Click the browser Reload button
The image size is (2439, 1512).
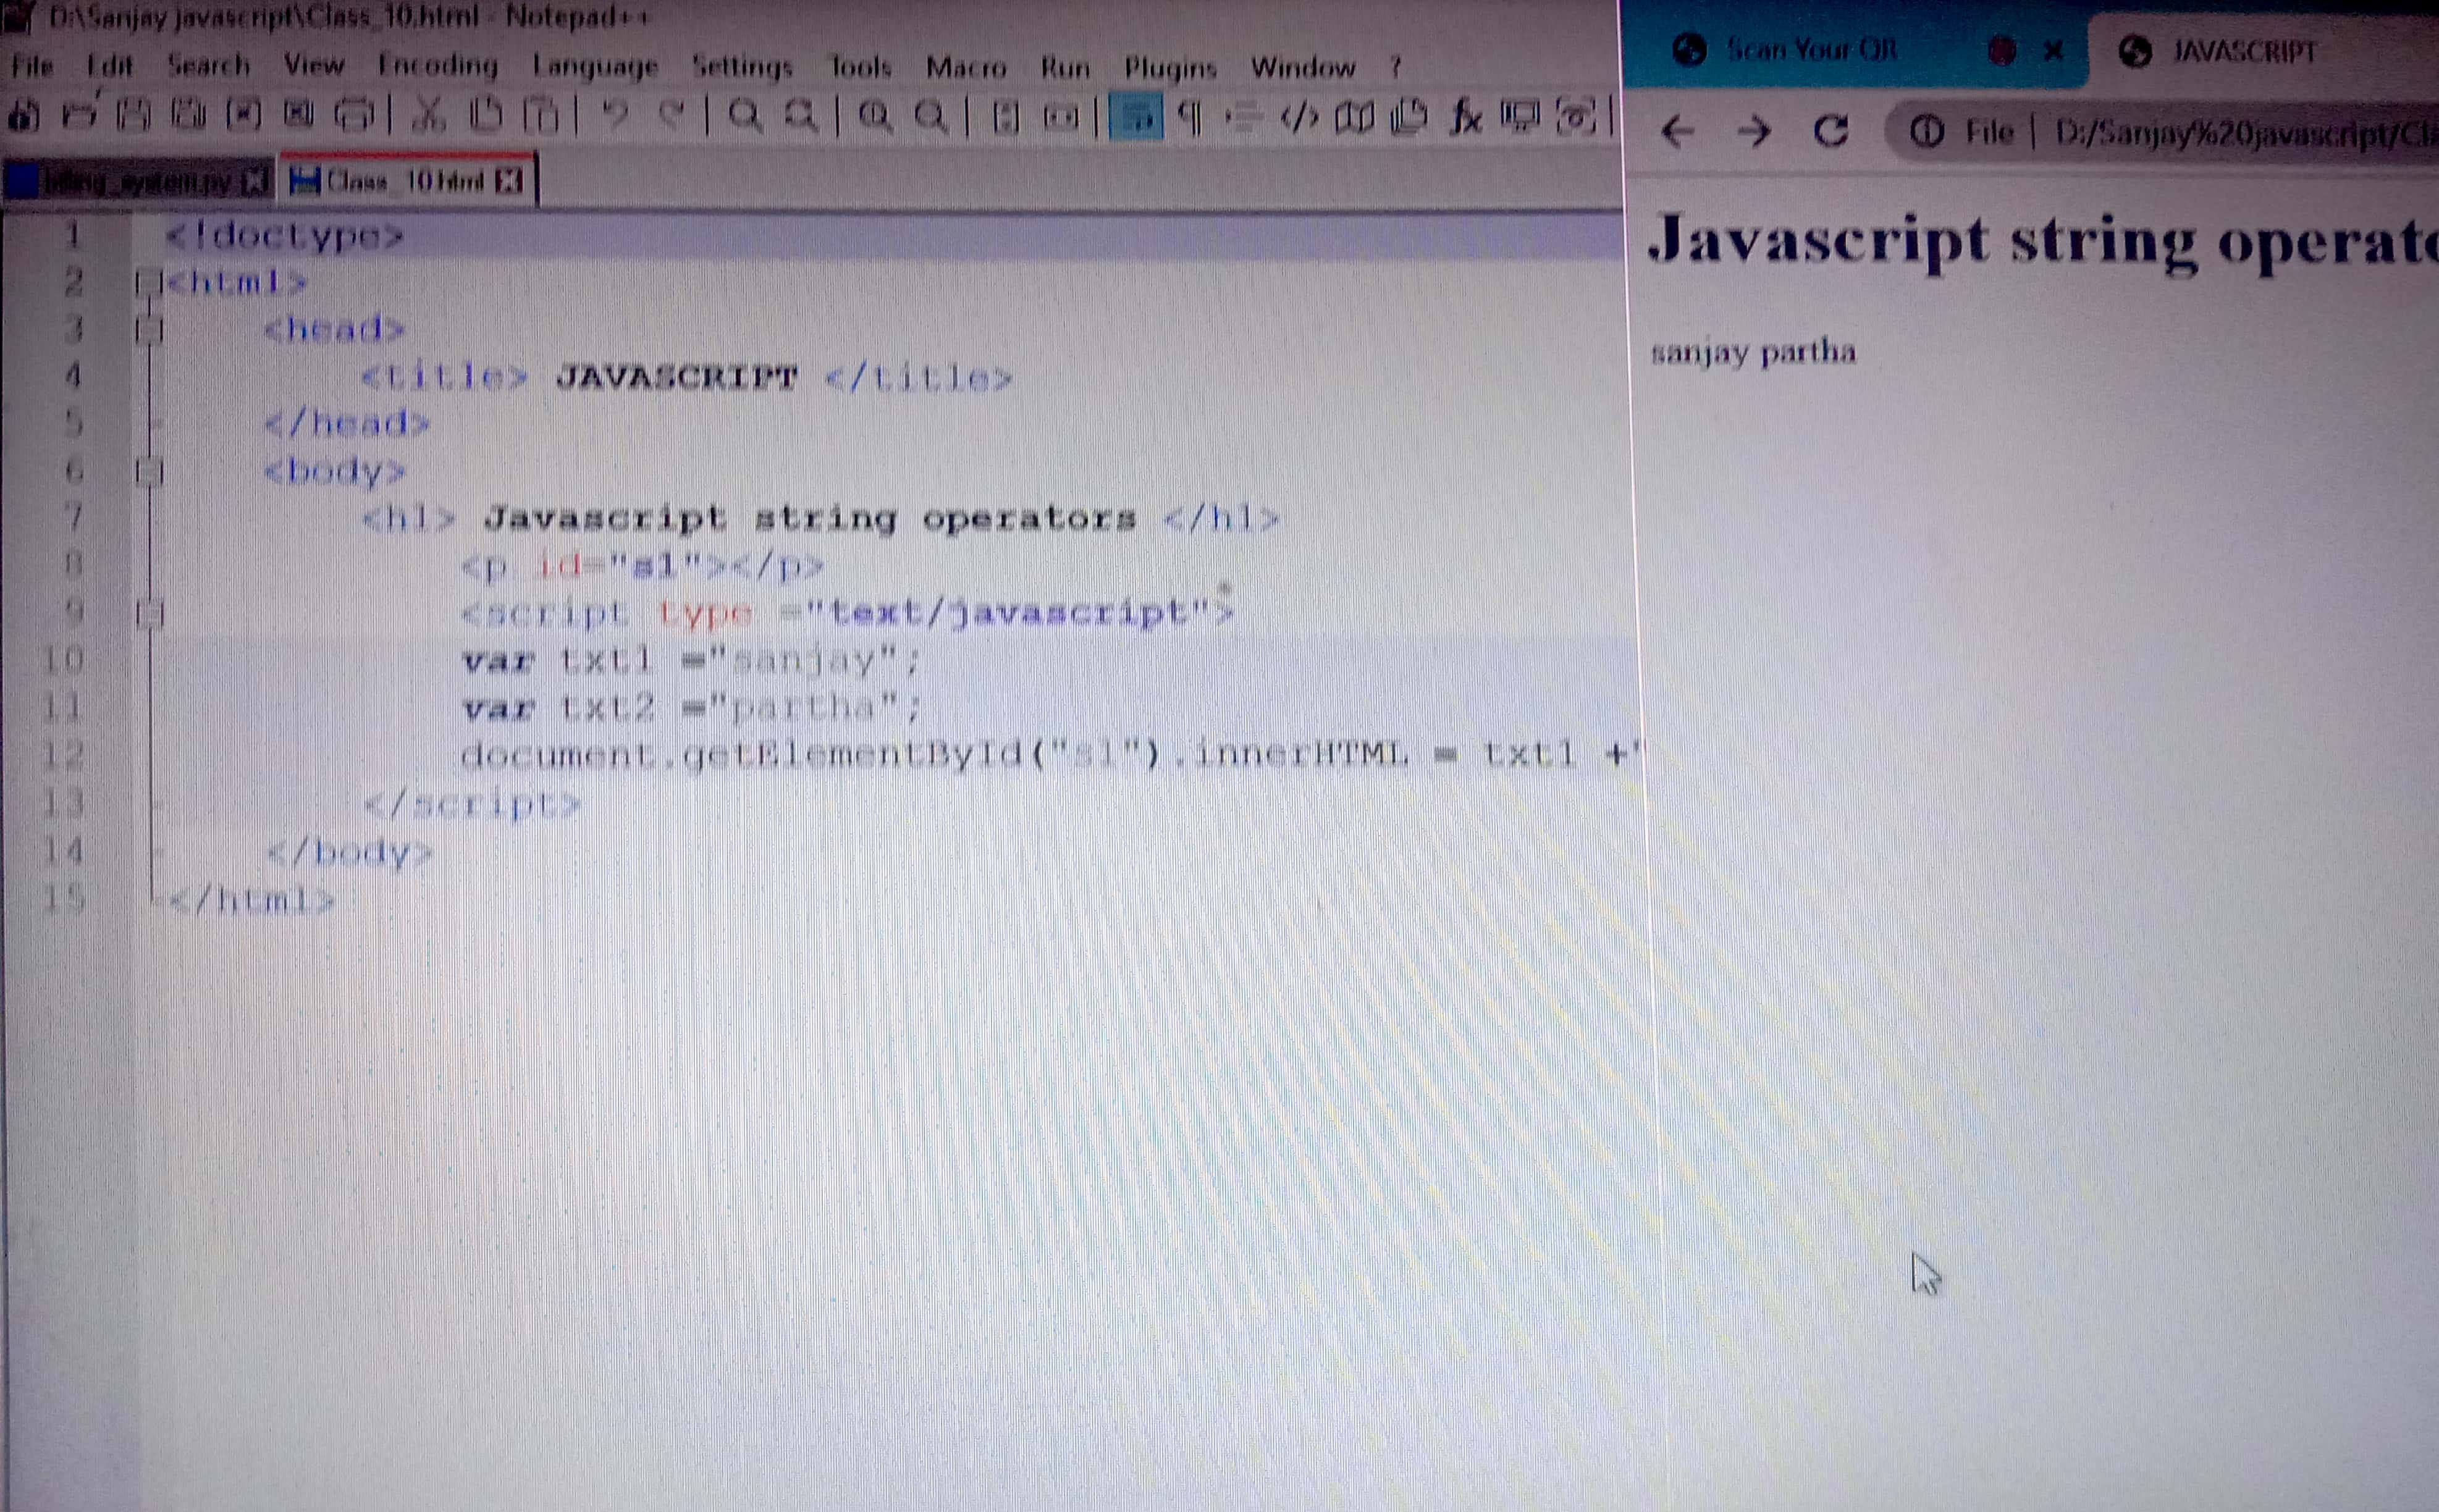tap(1830, 131)
